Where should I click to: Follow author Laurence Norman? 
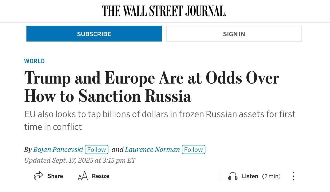pos(193,149)
